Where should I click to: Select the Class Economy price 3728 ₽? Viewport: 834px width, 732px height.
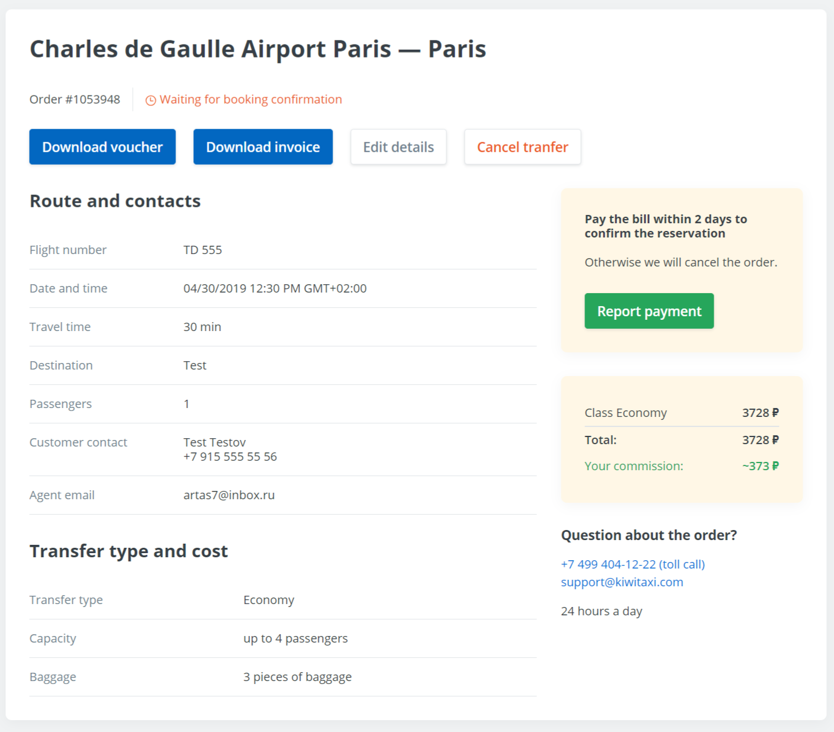(760, 413)
